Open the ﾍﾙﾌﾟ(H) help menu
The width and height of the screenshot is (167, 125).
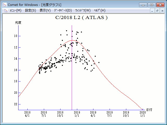tap(99, 10)
